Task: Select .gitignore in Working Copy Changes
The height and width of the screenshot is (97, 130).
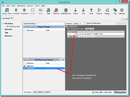Action: [x=44, y=66]
